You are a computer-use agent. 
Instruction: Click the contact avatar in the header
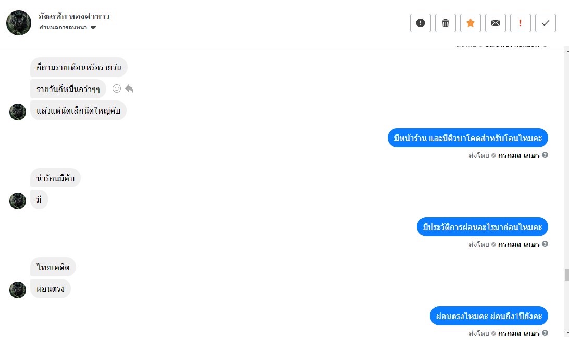tap(19, 23)
